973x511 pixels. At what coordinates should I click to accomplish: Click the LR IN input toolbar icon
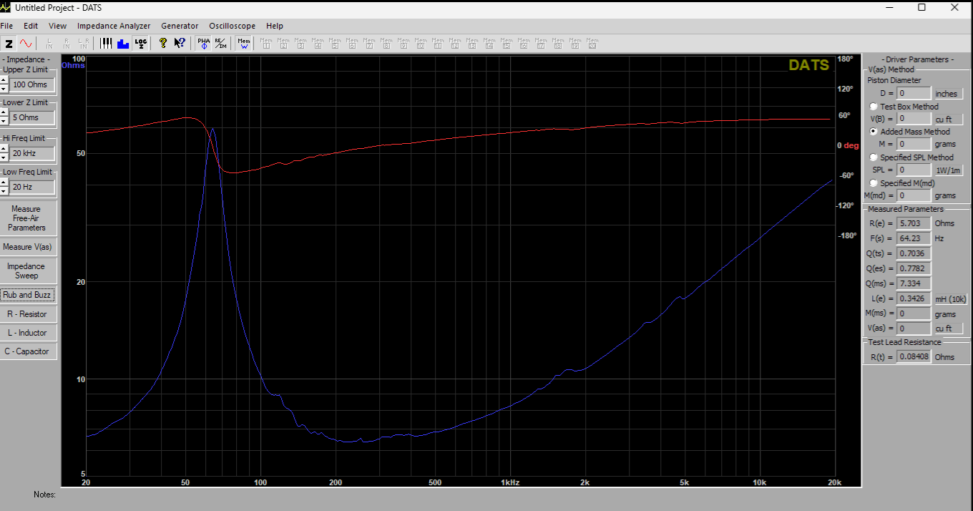(84, 43)
